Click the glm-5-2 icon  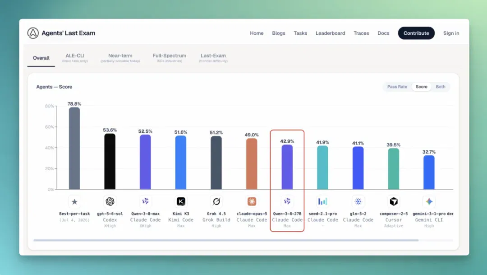pos(358,201)
